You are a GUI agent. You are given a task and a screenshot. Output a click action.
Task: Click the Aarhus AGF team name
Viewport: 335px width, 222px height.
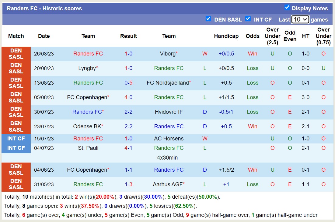tap(169, 184)
